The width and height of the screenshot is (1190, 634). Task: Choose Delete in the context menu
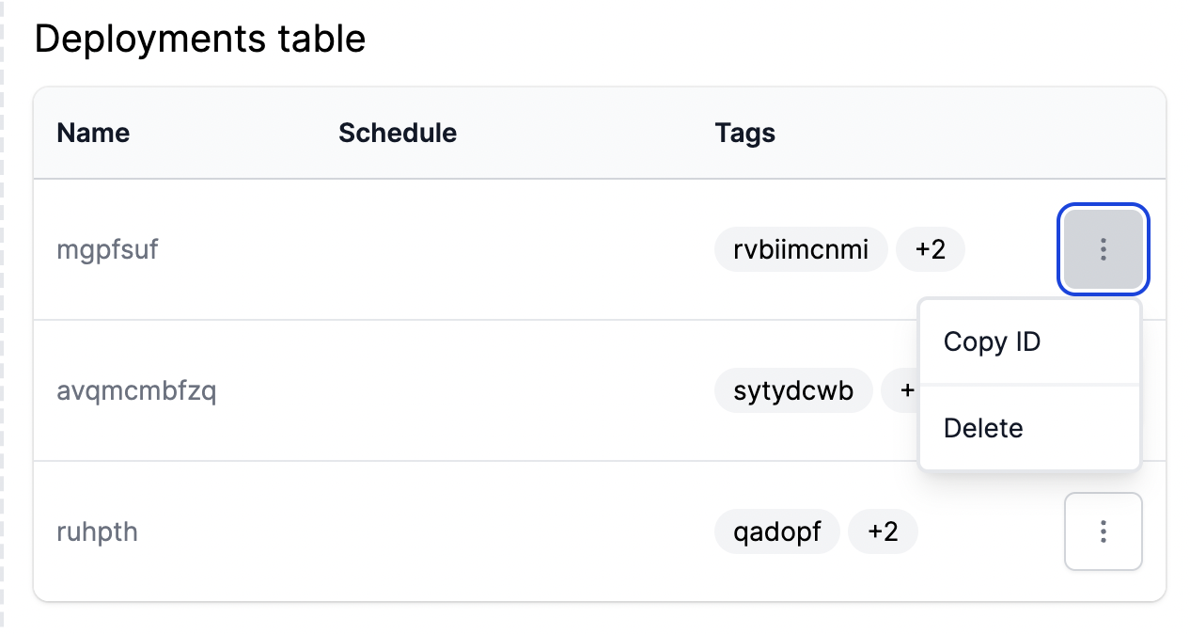983,428
